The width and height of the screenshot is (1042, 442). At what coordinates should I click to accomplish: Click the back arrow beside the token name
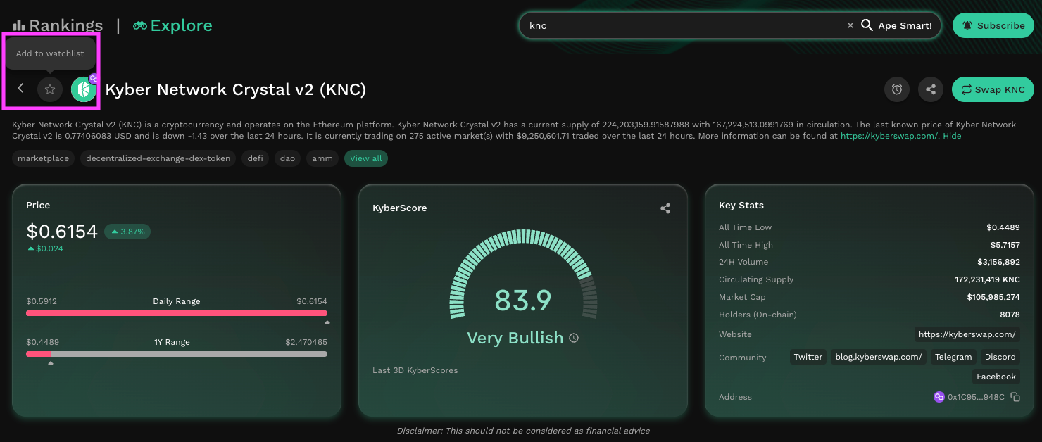coord(20,89)
